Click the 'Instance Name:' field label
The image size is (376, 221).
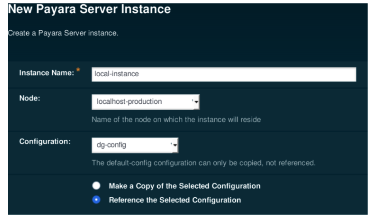46,73
